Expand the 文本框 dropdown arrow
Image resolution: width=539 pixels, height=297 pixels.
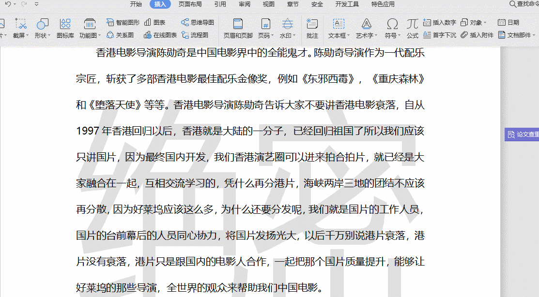coord(348,35)
